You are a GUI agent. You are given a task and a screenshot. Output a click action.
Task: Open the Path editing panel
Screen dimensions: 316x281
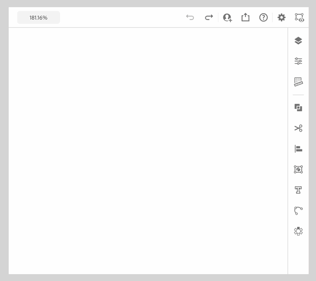coord(298,210)
